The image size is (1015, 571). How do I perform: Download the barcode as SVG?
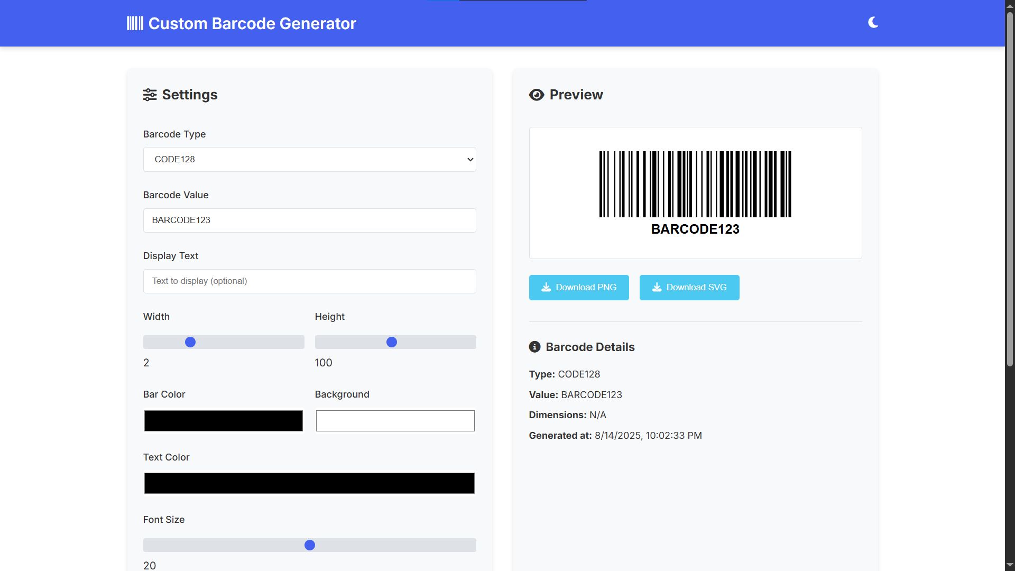pyautogui.click(x=689, y=288)
